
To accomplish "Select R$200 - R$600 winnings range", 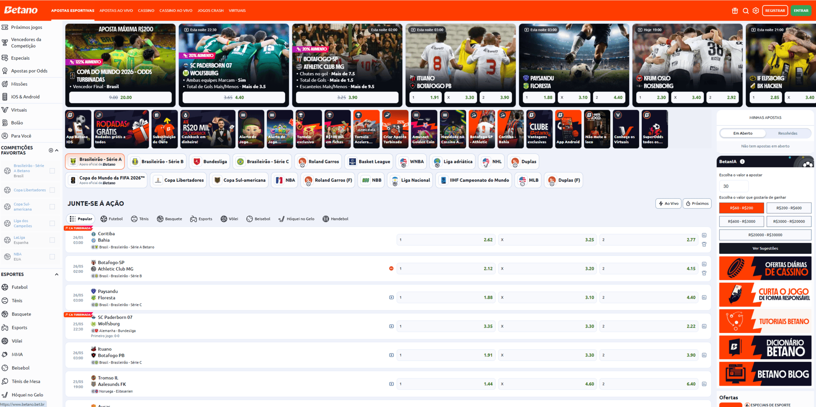I will pos(789,208).
